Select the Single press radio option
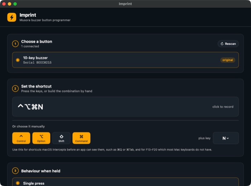Image resolution: width=251 pixels, height=186 pixels. coord(18,183)
